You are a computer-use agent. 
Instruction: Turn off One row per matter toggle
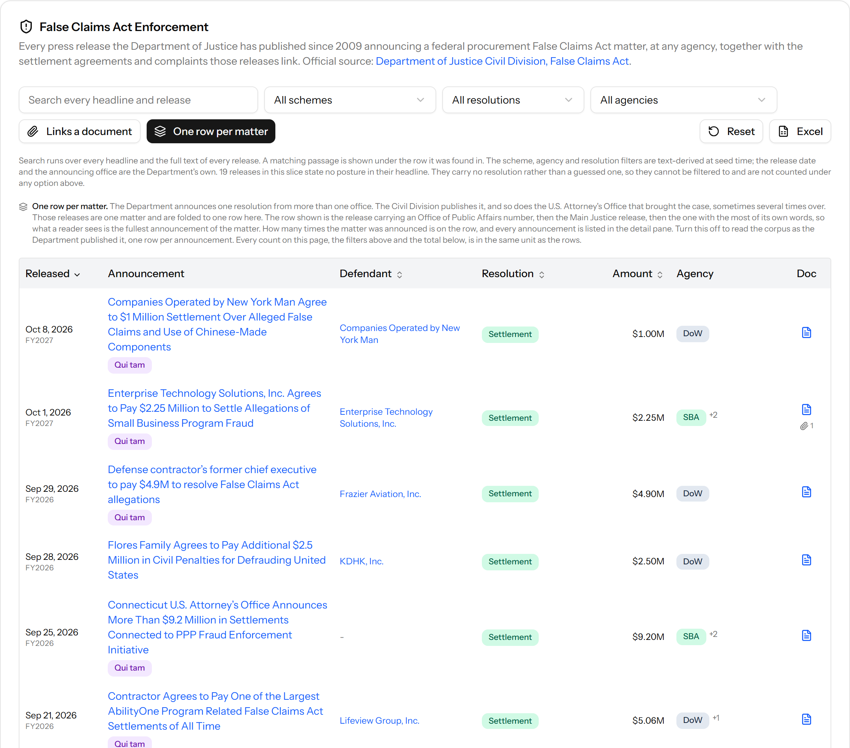211,131
